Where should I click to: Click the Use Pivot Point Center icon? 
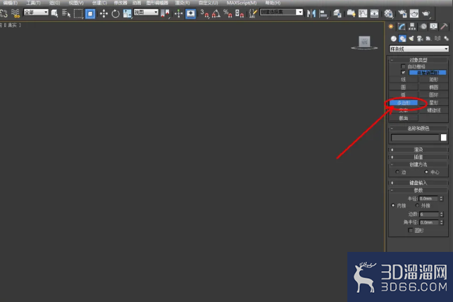(165, 13)
